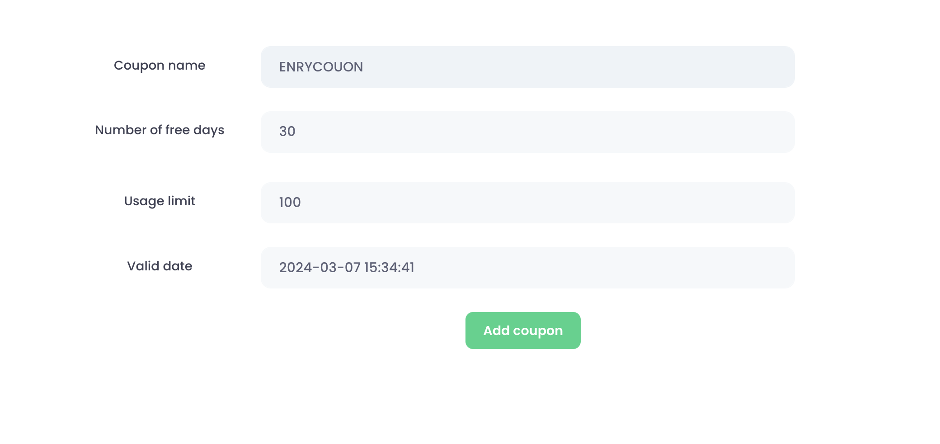Submit the form with Add coupon
This screenshot has height=444, width=940.
point(523,331)
